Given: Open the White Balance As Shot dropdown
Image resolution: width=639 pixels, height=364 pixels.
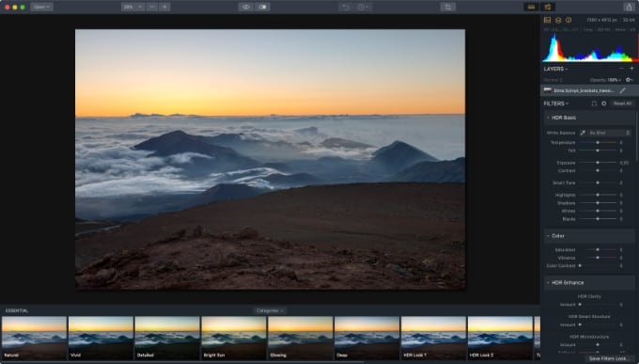Looking at the screenshot, I should (x=610, y=133).
